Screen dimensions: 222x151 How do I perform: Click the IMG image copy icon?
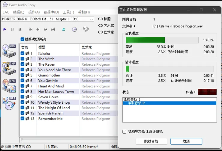9,86
